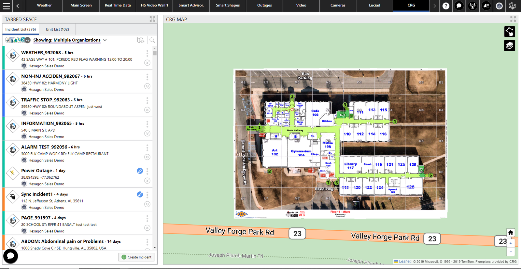This screenshot has height=269, width=521.
Task: Open the map layers panel
Action: tap(510, 46)
